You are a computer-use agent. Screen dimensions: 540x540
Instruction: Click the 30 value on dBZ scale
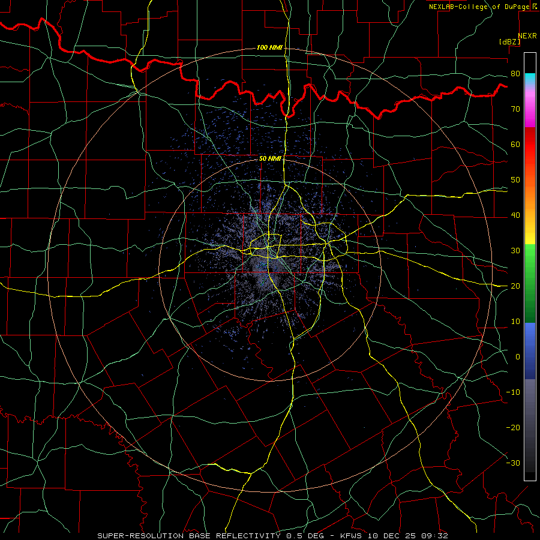[515, 251]
